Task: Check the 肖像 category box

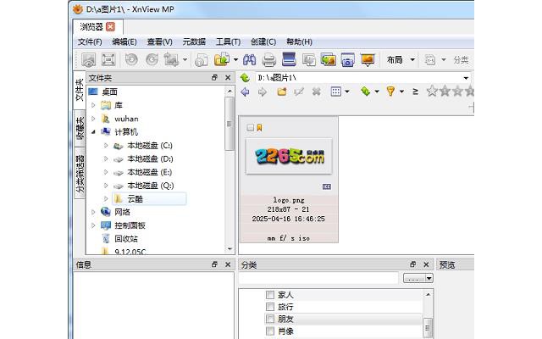Action: [x=270, y=331]
